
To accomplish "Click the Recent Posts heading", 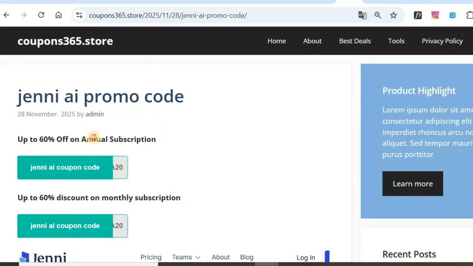I will point(409,254).
